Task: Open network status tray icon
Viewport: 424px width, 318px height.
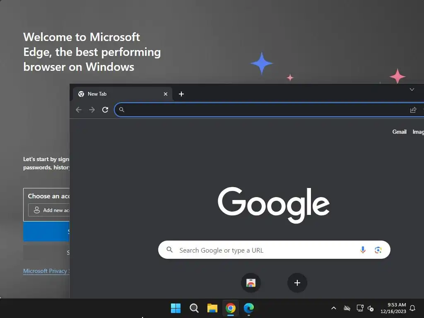Action: (x=360, y=308)
